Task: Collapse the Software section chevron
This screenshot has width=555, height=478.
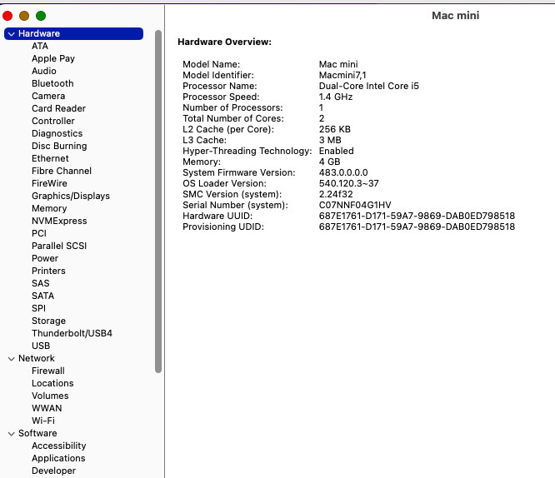Action: (12, 434)
